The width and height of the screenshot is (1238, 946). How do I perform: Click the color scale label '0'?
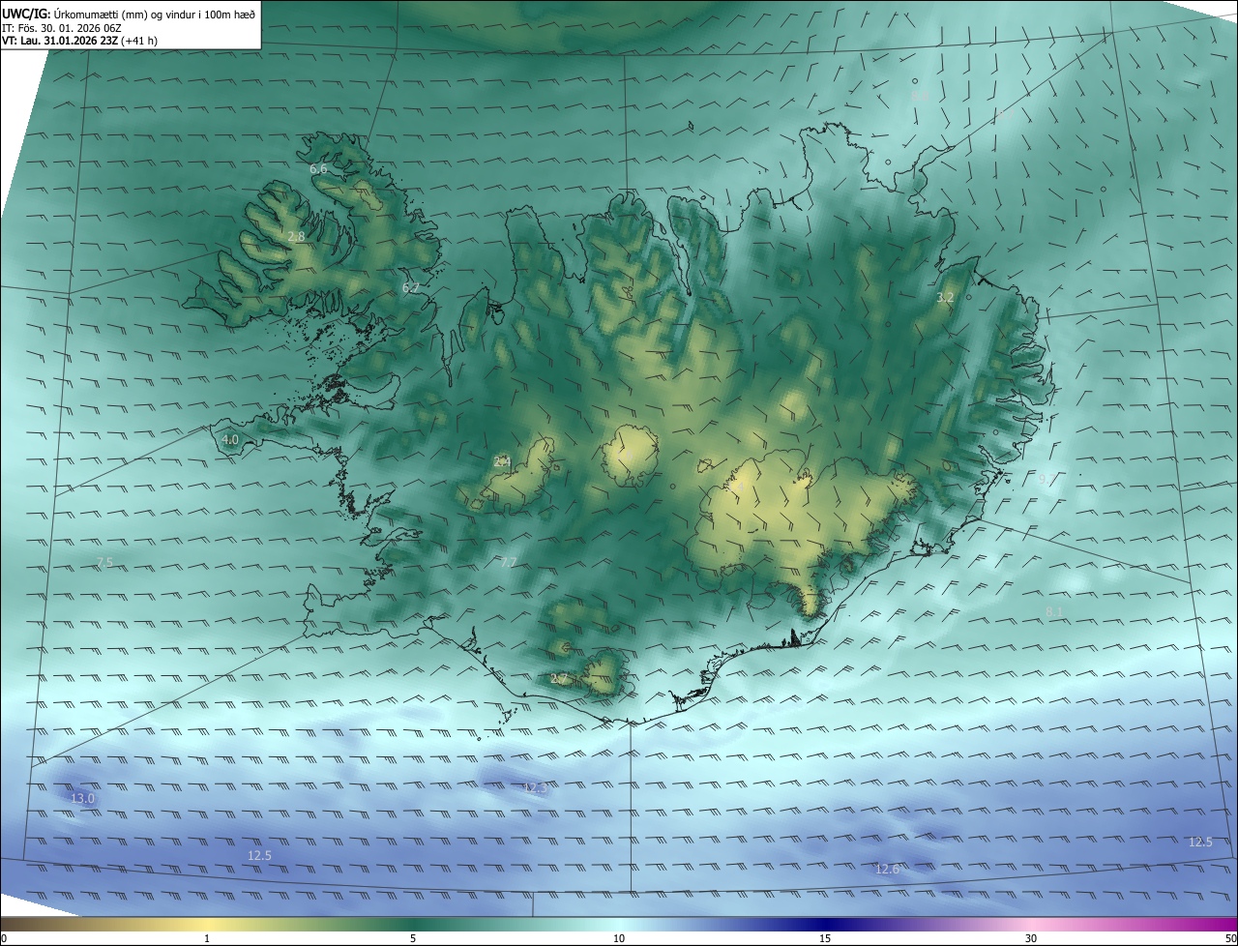click(x=4, y=938)
